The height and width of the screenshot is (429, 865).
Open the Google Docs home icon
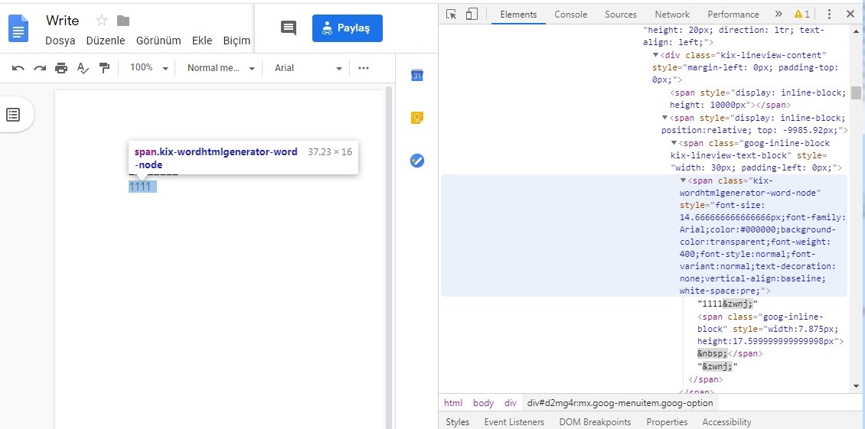tap(18, 28)
